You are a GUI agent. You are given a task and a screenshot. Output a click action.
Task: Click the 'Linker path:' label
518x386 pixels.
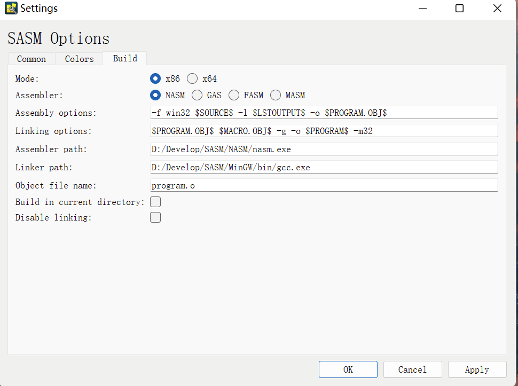(x=44, y=168)
